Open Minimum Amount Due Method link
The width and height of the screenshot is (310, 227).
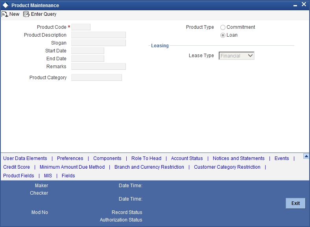click(x=72, y=167)
